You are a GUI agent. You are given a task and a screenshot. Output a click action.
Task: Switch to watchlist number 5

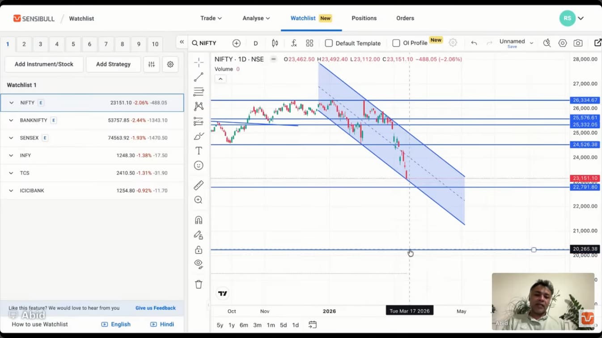(73, 44)
